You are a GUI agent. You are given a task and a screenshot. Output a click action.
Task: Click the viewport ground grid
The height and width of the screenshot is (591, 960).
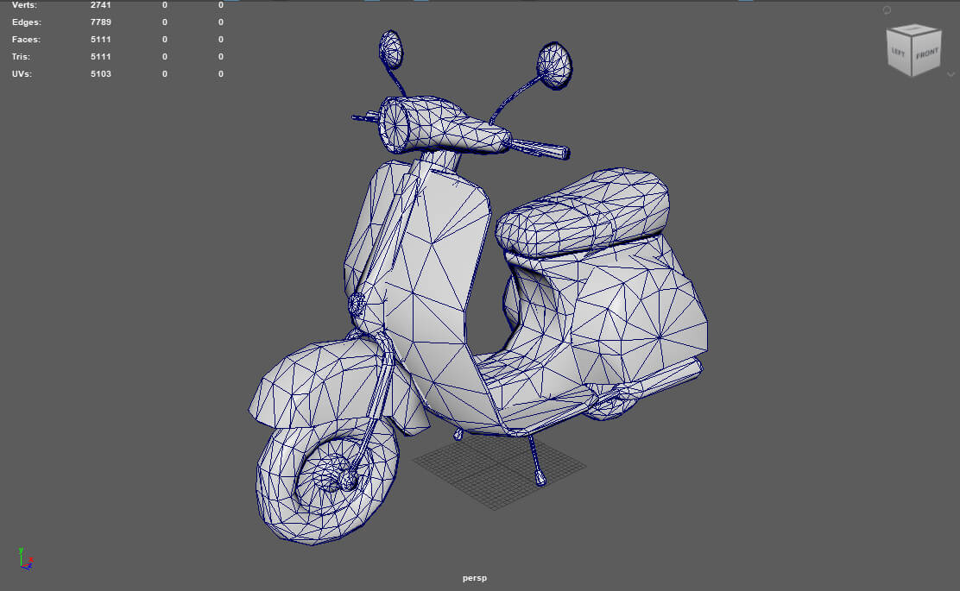coord(499,472)
